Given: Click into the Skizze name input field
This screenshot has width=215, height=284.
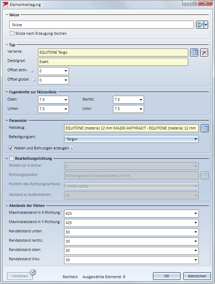Looking at the screenshot, I should click(x=102, y=25).
